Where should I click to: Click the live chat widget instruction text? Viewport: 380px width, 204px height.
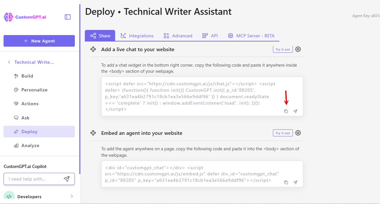[x=199, y=68]
